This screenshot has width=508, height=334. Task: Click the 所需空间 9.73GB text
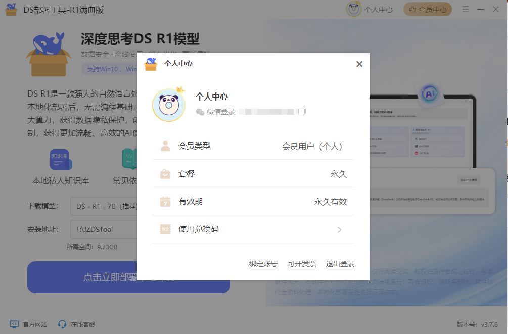pyautogui.click(x=92, y=247)
